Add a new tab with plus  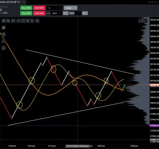28,2
